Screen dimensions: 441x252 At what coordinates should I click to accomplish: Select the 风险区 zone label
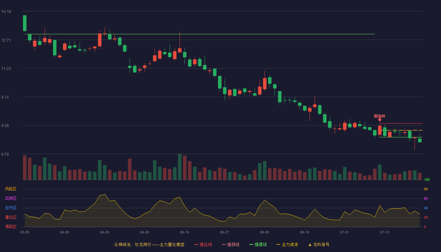11,189
